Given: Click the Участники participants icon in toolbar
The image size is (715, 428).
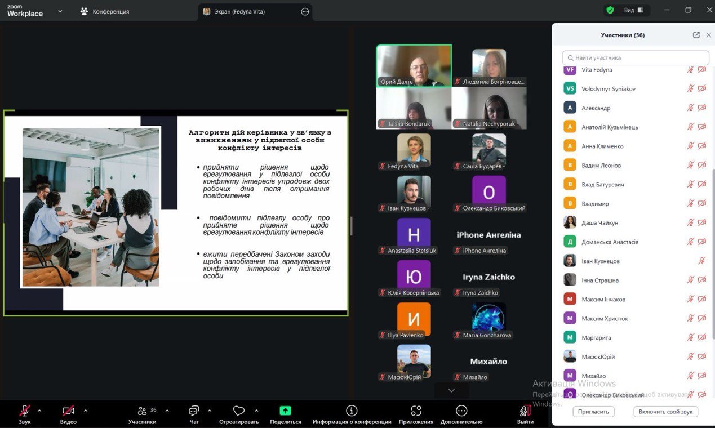Looking at the screenshot, I should click(x=143, y=411).
